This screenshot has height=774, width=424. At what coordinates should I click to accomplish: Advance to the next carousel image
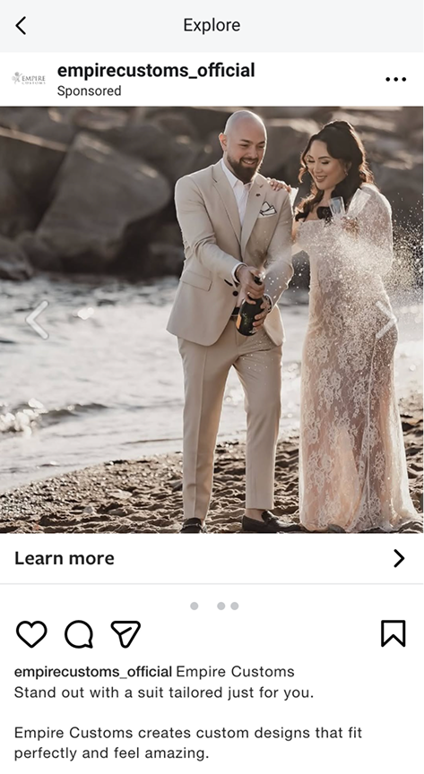pyautogui.click(x=386, y=320)
